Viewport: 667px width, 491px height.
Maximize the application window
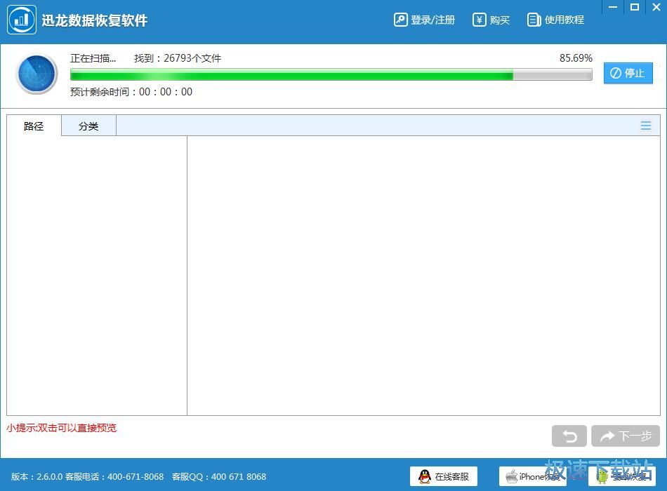(x=635, y=7)
